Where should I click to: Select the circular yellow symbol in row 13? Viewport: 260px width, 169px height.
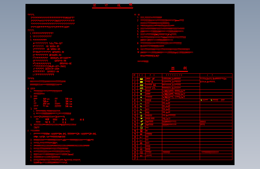click(x=141, y=115)
